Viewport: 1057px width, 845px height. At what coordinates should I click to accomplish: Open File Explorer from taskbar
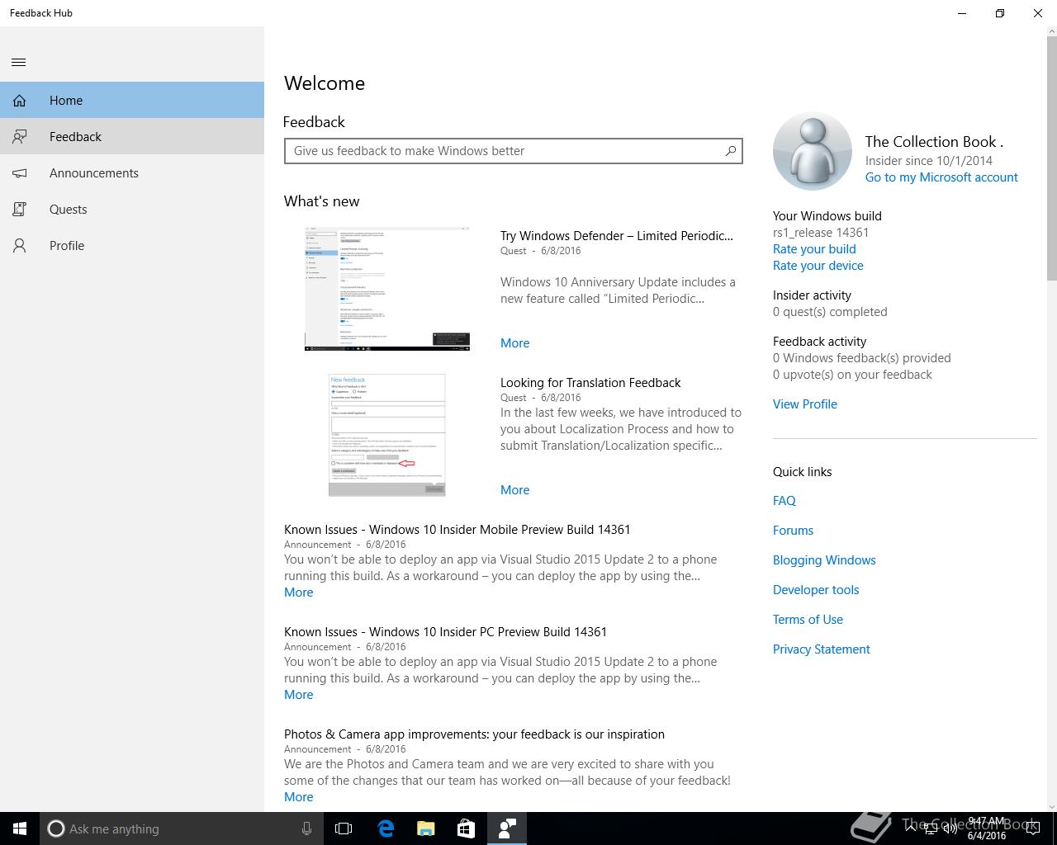coord(426,828)
